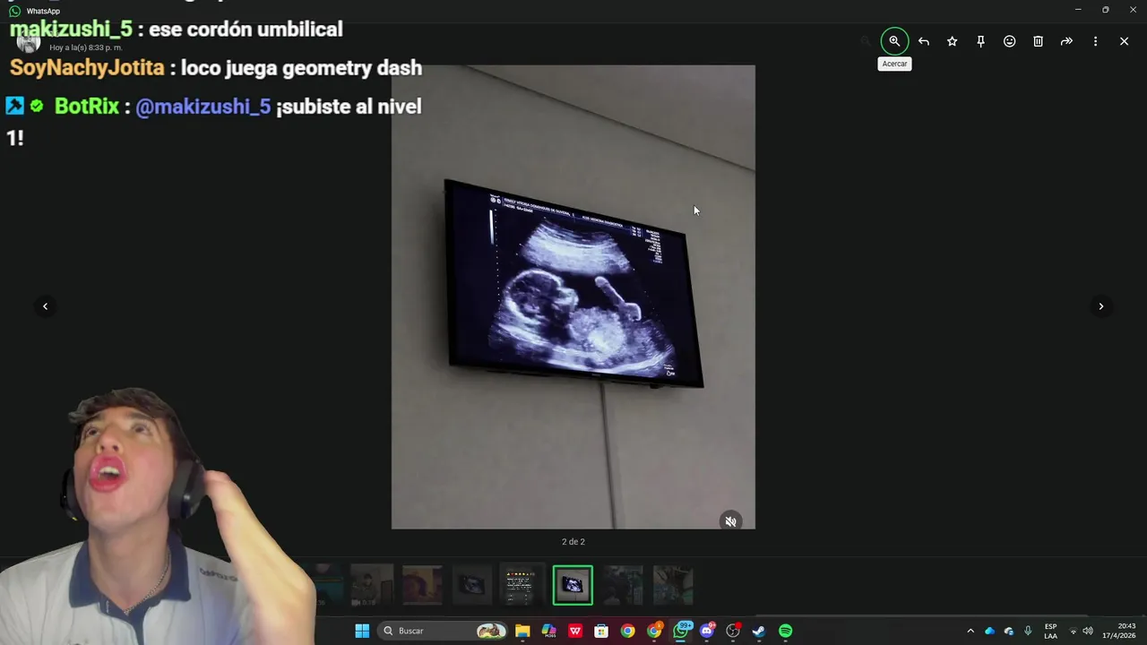Open Steam from the taskbar
Screen dimensions: 1147x645
(x=759, y=631)
